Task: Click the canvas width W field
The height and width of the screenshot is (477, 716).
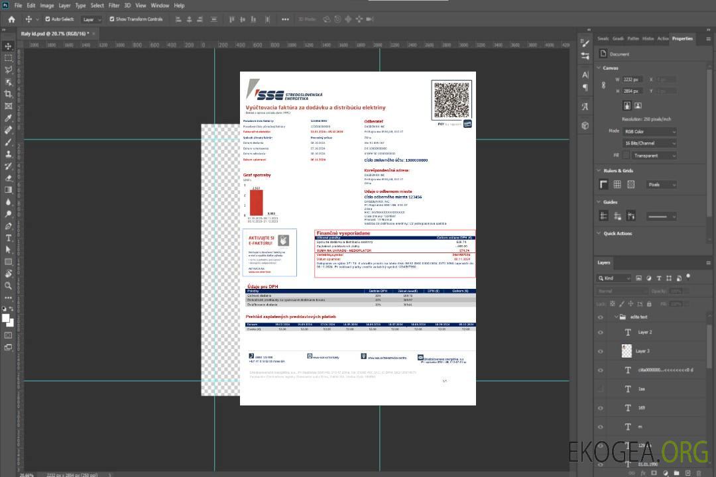Action: [x=633, y=79]
